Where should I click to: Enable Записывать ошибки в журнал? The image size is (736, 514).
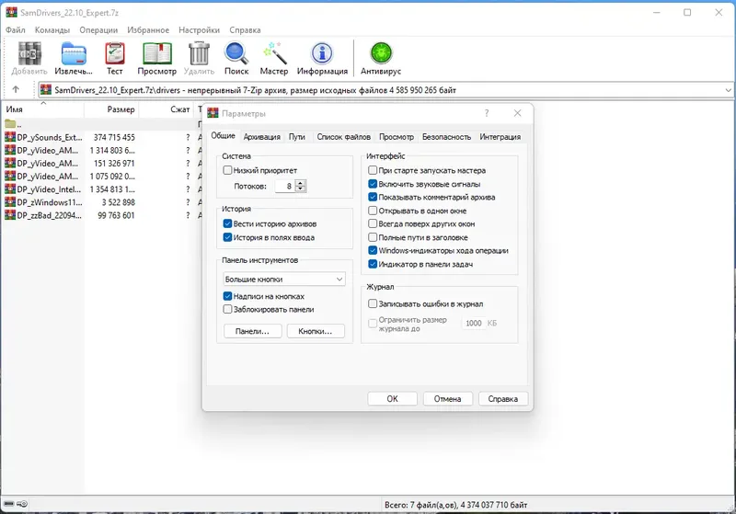(x=373, y=304)
